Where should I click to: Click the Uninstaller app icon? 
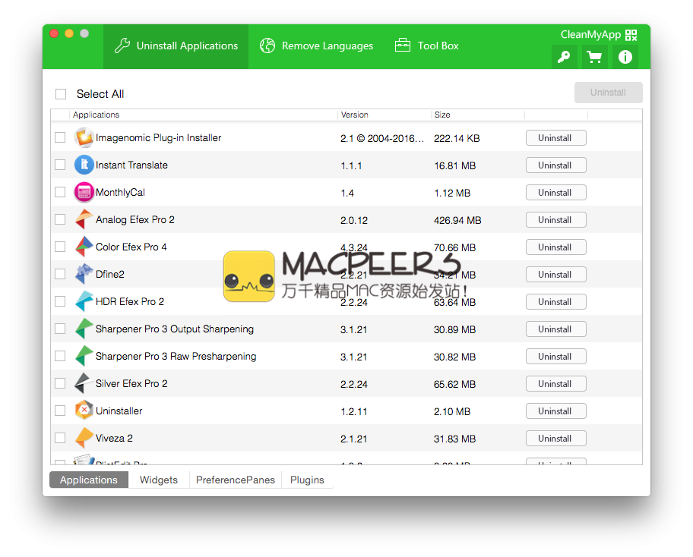(x=84, y=411)
